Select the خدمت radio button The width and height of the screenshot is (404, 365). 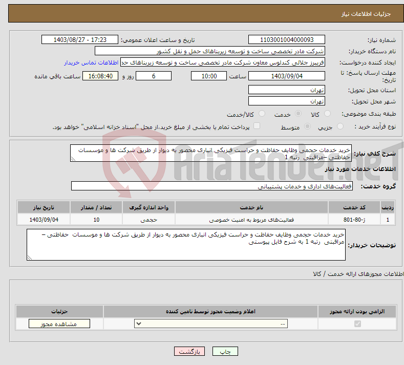click(298, 114)
